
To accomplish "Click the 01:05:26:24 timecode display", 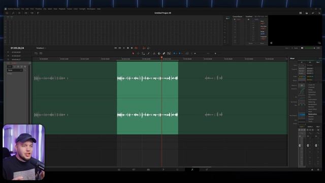I will 17,48.
